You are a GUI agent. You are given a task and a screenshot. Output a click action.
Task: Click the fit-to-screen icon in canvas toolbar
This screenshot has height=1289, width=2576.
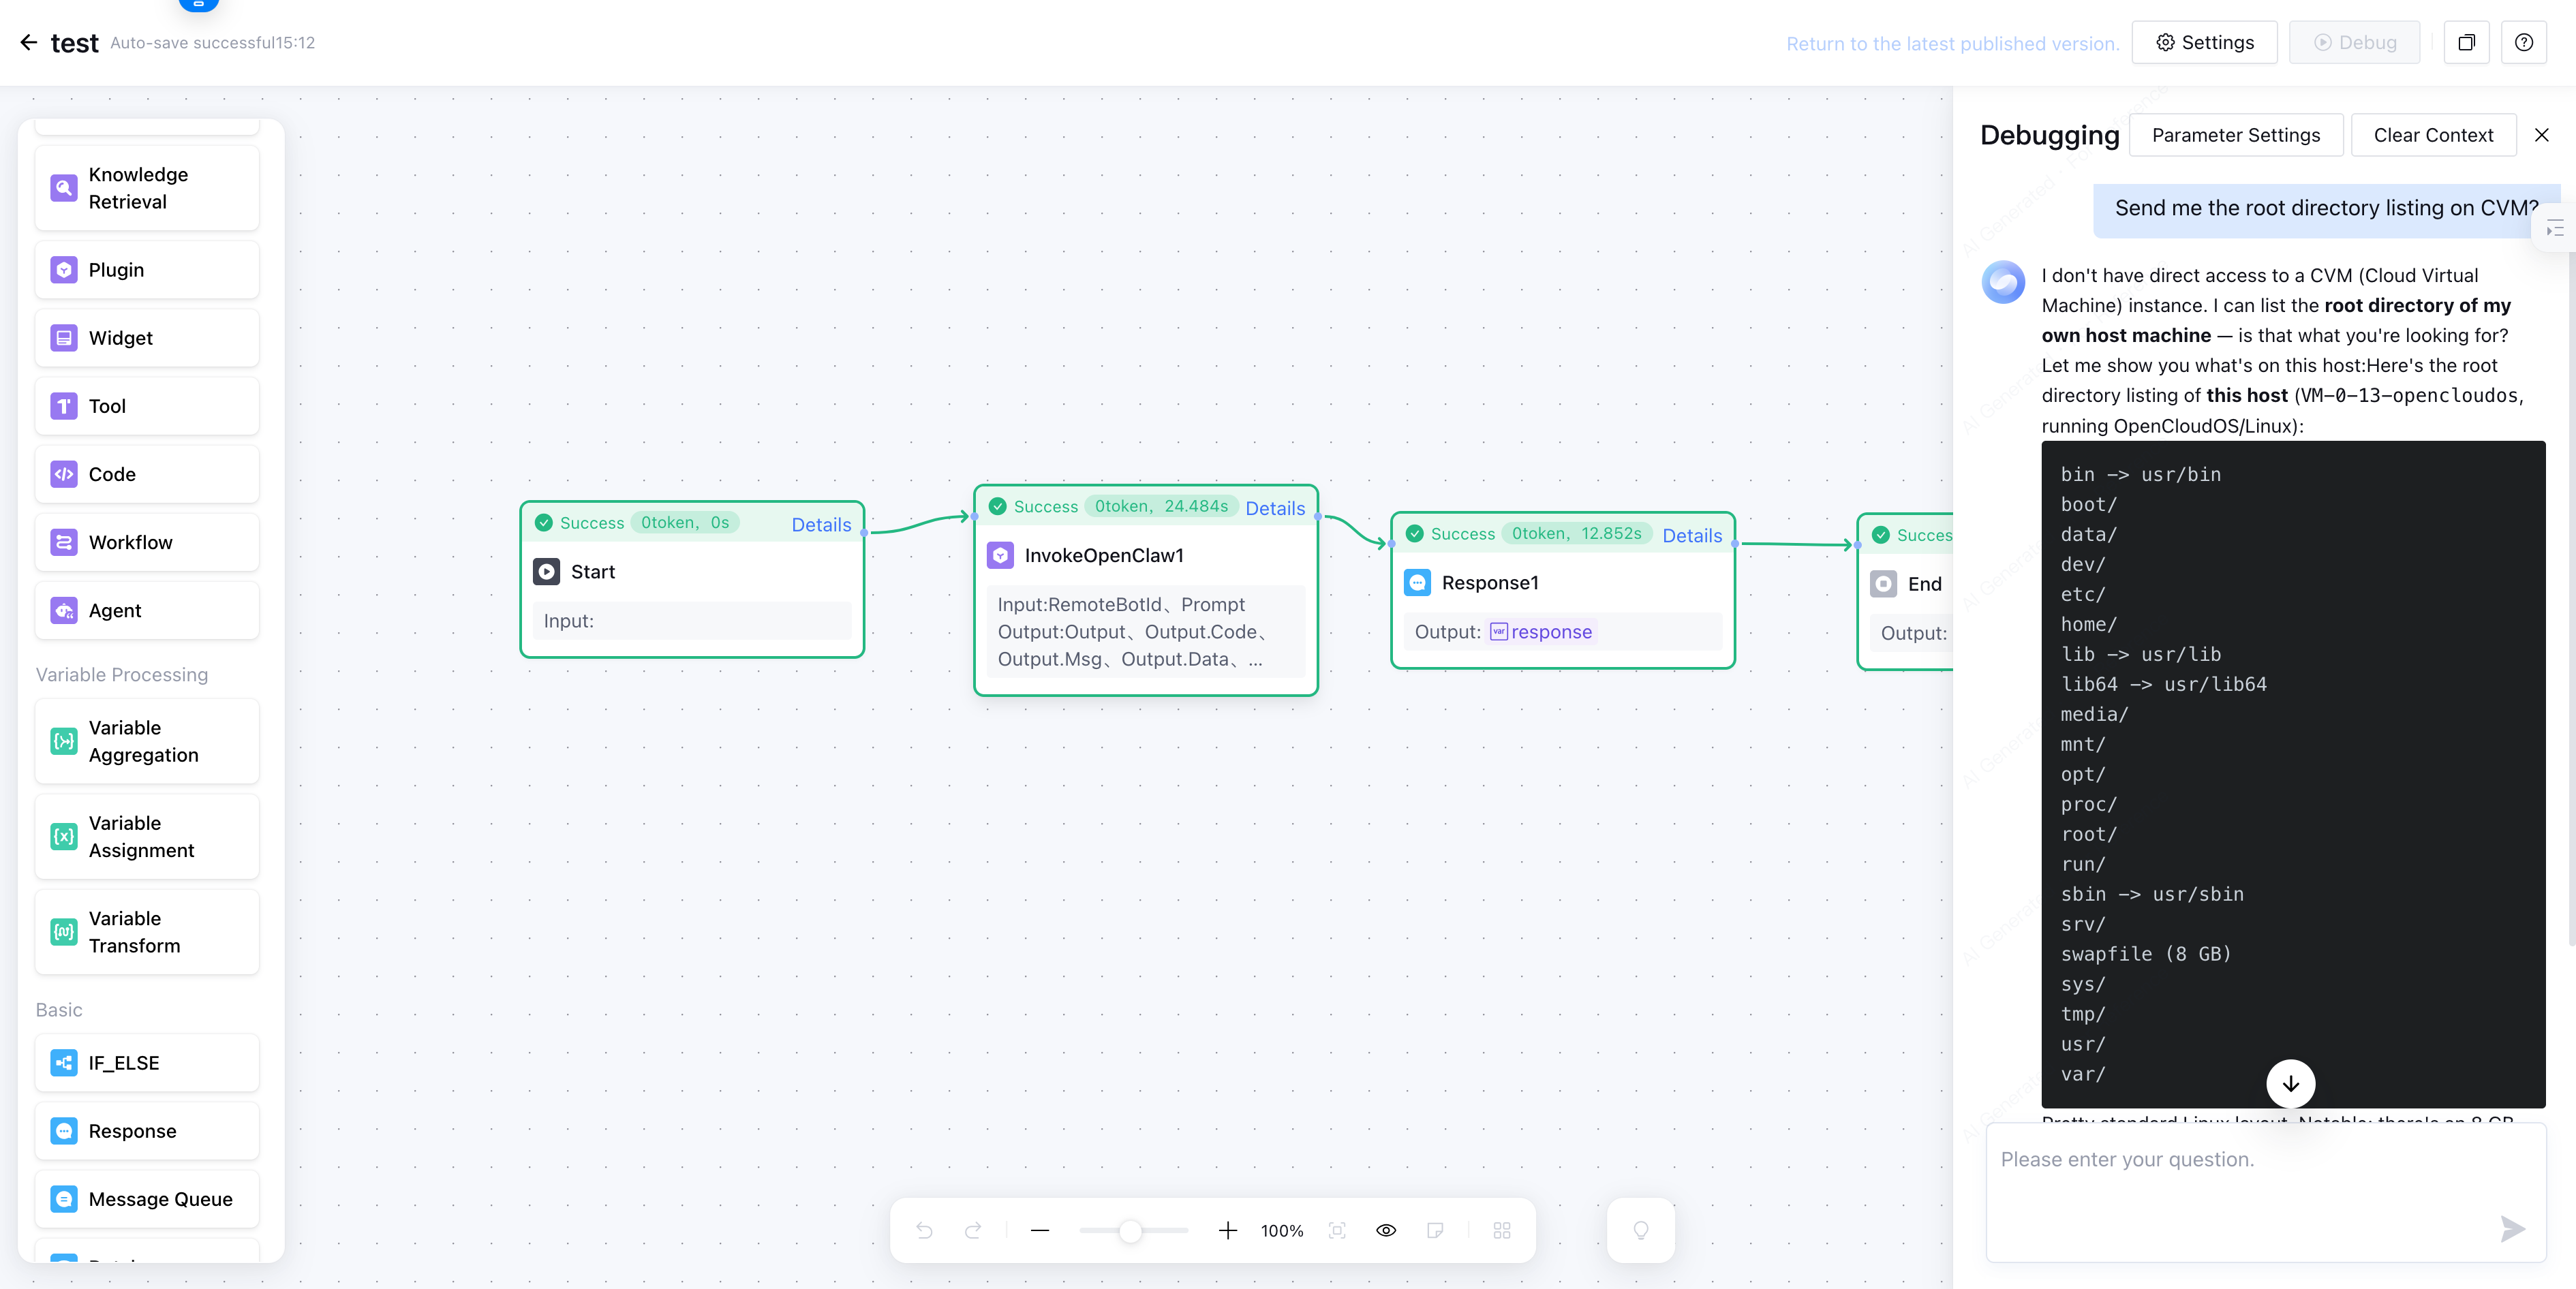(x=1337, y=1230)
